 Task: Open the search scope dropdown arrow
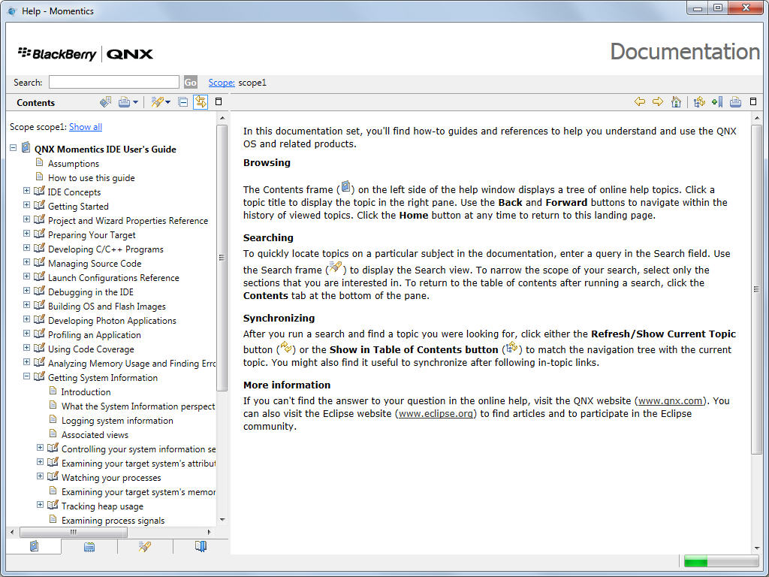(x=167, y=102)
